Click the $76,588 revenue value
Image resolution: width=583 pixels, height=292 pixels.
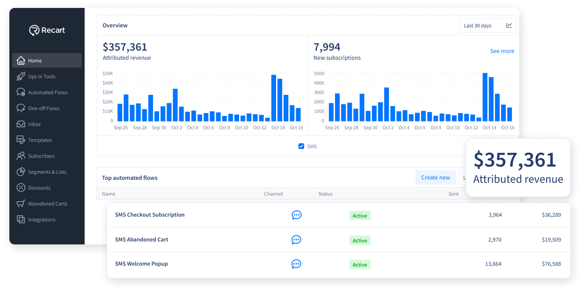(x=551, y=264)
